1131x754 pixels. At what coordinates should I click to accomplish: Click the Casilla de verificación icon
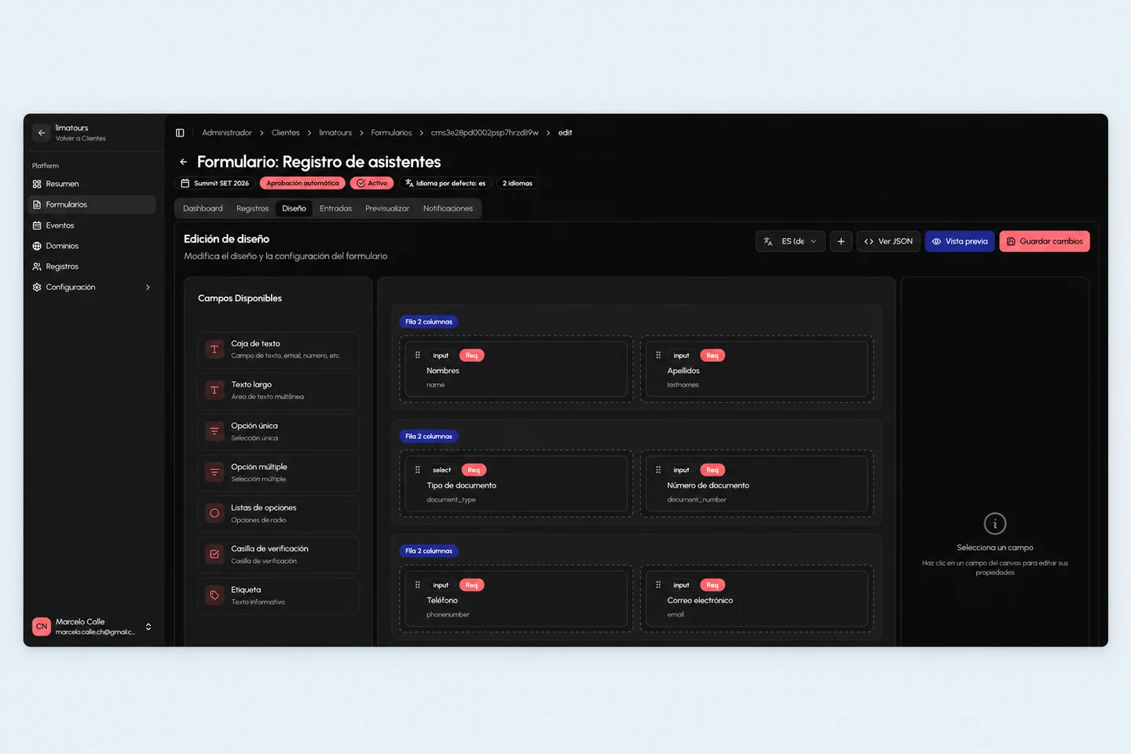coord(214,555)
